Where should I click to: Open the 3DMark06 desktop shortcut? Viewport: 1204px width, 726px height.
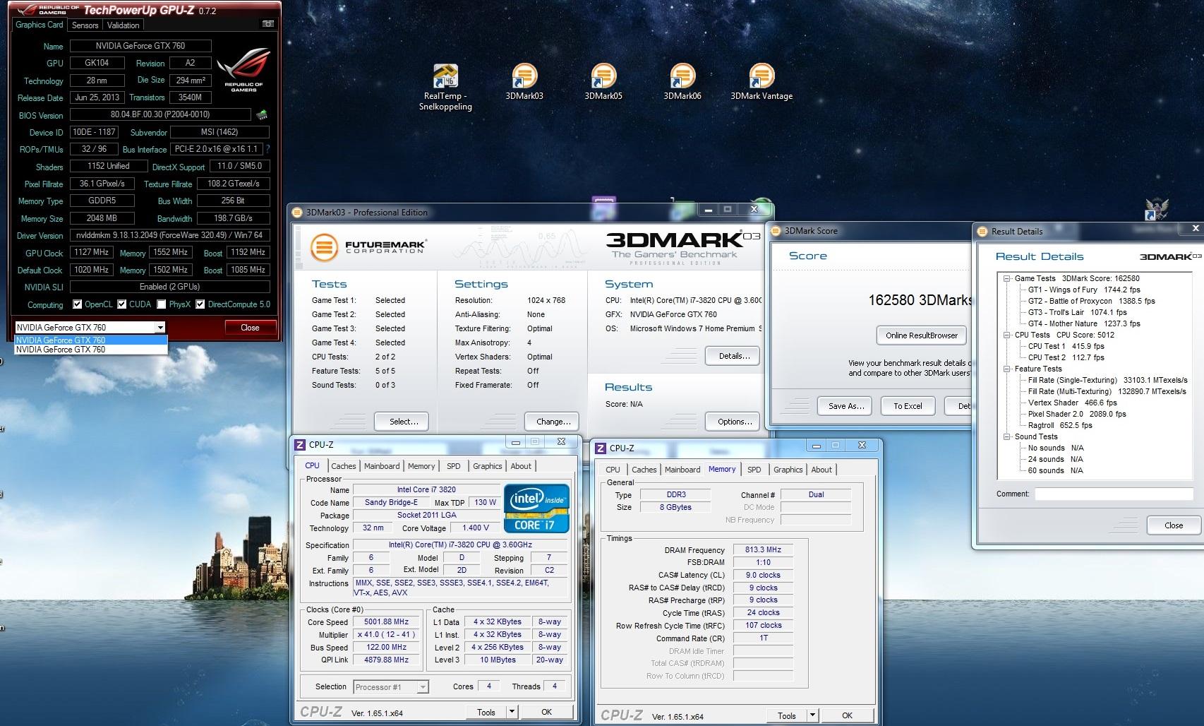tap(682, 83)
